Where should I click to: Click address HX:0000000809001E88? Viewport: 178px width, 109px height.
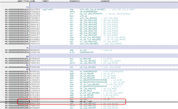click(x=17, y=86)
